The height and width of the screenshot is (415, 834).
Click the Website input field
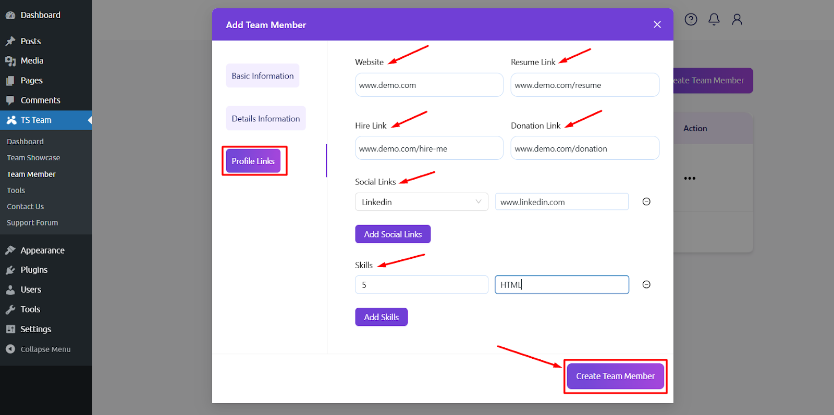430,85
